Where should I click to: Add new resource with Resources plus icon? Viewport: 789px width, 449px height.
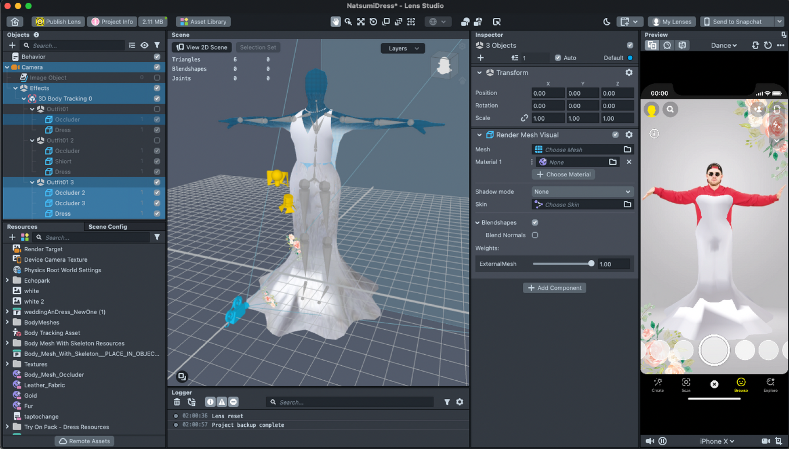click(12, 237)
